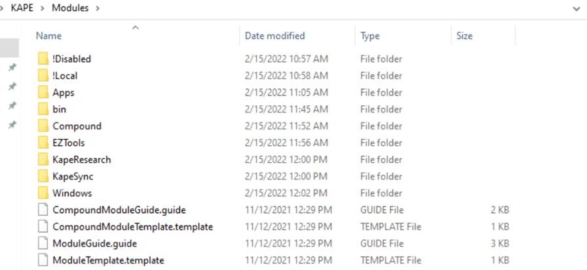Open the chevron between KAPE and Modules
This screenshot has width=587, height=270.
pos(44,8)
